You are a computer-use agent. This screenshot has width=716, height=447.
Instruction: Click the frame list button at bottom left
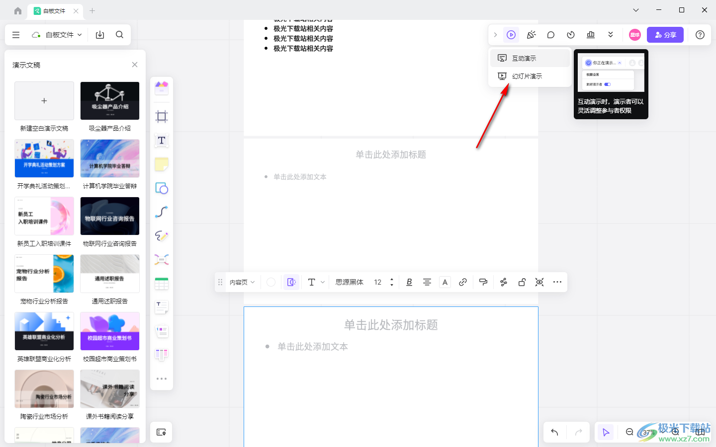[x=161, y=432]
